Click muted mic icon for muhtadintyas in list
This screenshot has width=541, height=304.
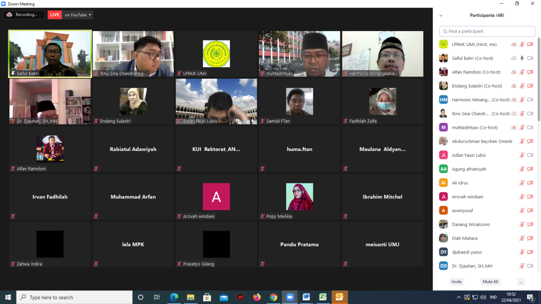click(x=522, y=128)
